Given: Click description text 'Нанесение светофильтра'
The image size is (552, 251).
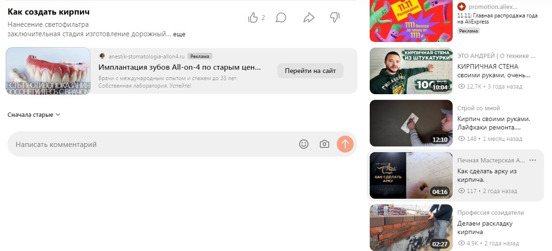Looking at the screenshot, I should click(48, 24).
